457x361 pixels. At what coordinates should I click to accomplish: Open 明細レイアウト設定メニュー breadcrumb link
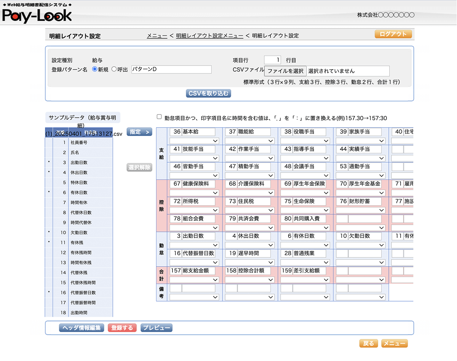coord(209,36)
